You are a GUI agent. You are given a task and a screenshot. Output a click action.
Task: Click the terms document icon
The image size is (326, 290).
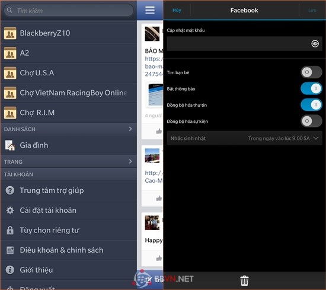10,250
